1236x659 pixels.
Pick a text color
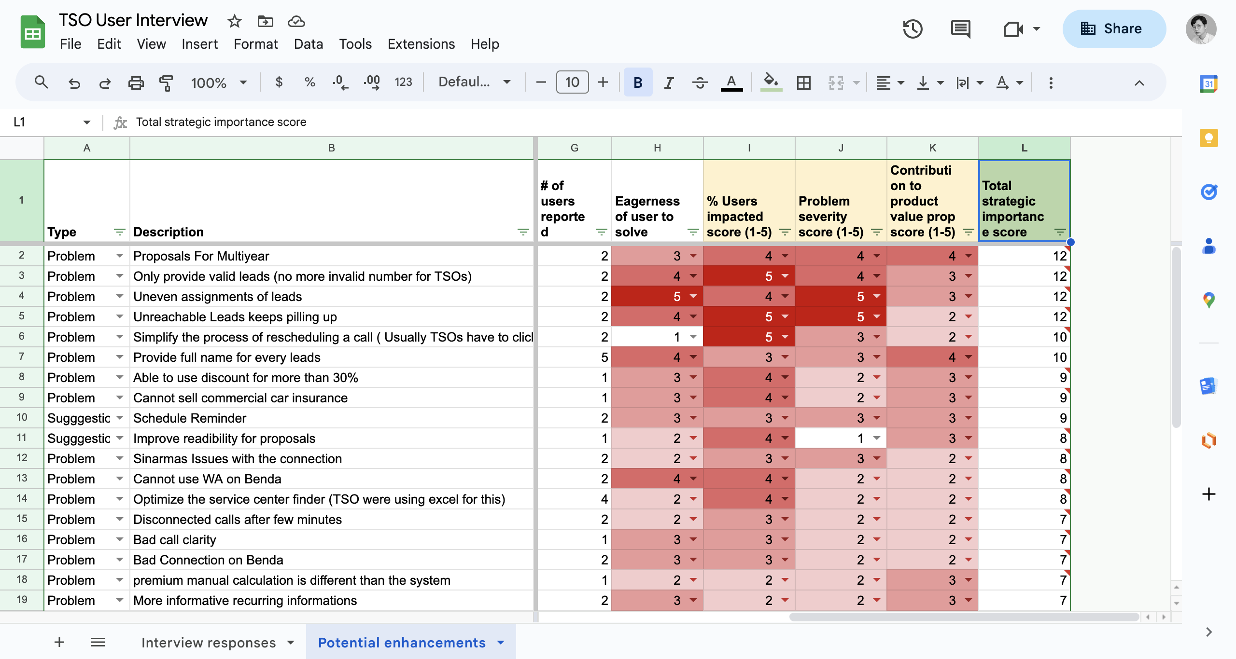click(731, 83)
